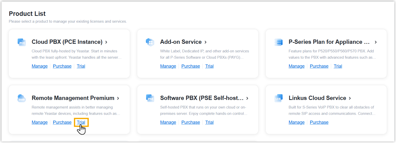Start the Remote Management Premium Trial

point(81,122)
